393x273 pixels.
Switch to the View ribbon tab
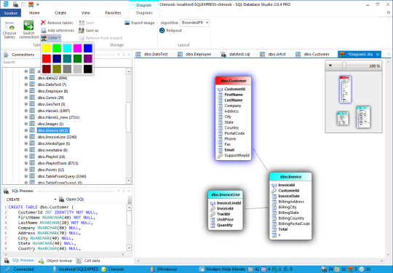[85, 13]
